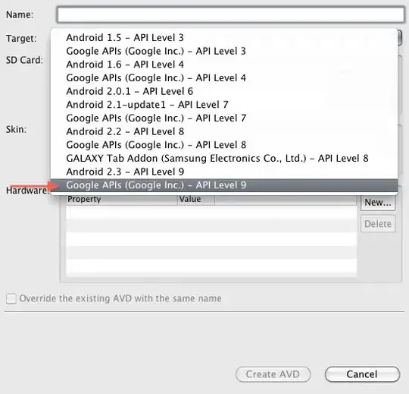The image size is (409, 394).
Task: Choose Google APIs – API Level 7
Action: 224,118
